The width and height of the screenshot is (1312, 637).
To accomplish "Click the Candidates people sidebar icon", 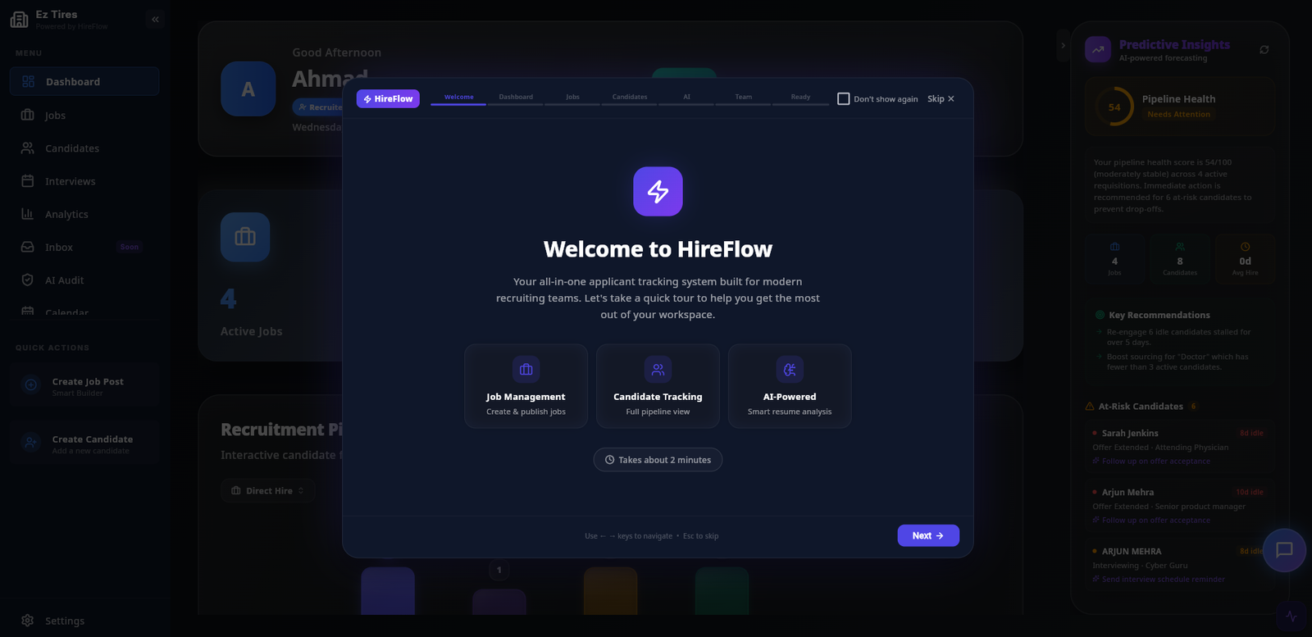I will [x=28, y=148].
